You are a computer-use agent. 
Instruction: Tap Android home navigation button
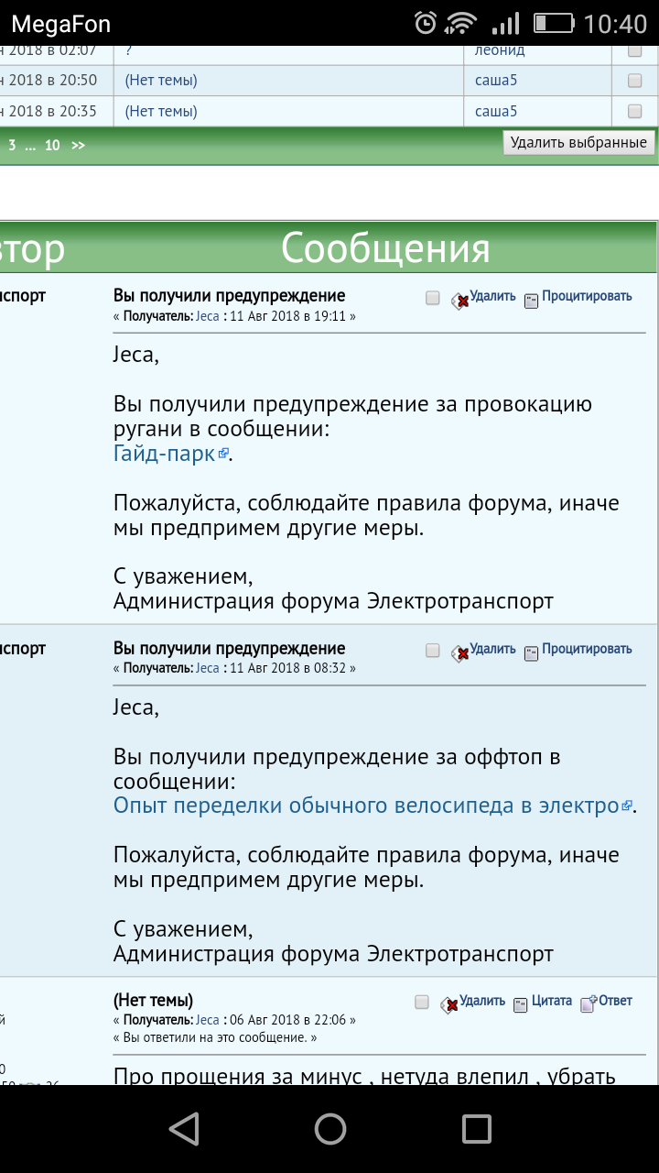tap(329, 1128)
